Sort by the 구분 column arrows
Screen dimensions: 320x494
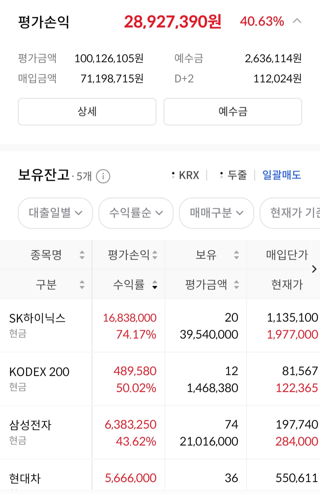(x=82, y=285)
